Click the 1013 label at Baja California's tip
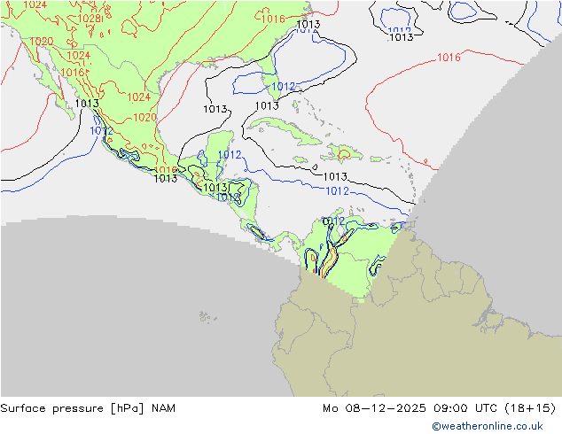The height and width of the screenshot is (434, 562). coord(87,104)
